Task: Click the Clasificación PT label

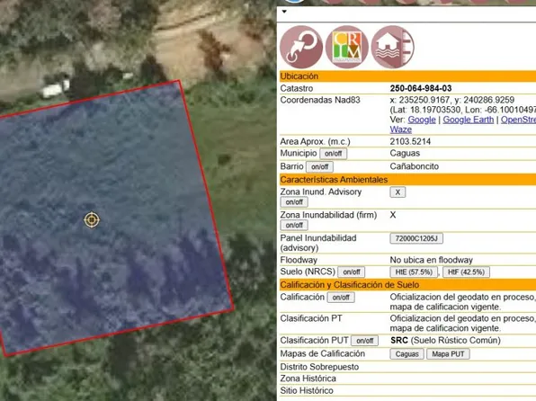Action: (311, 318)
